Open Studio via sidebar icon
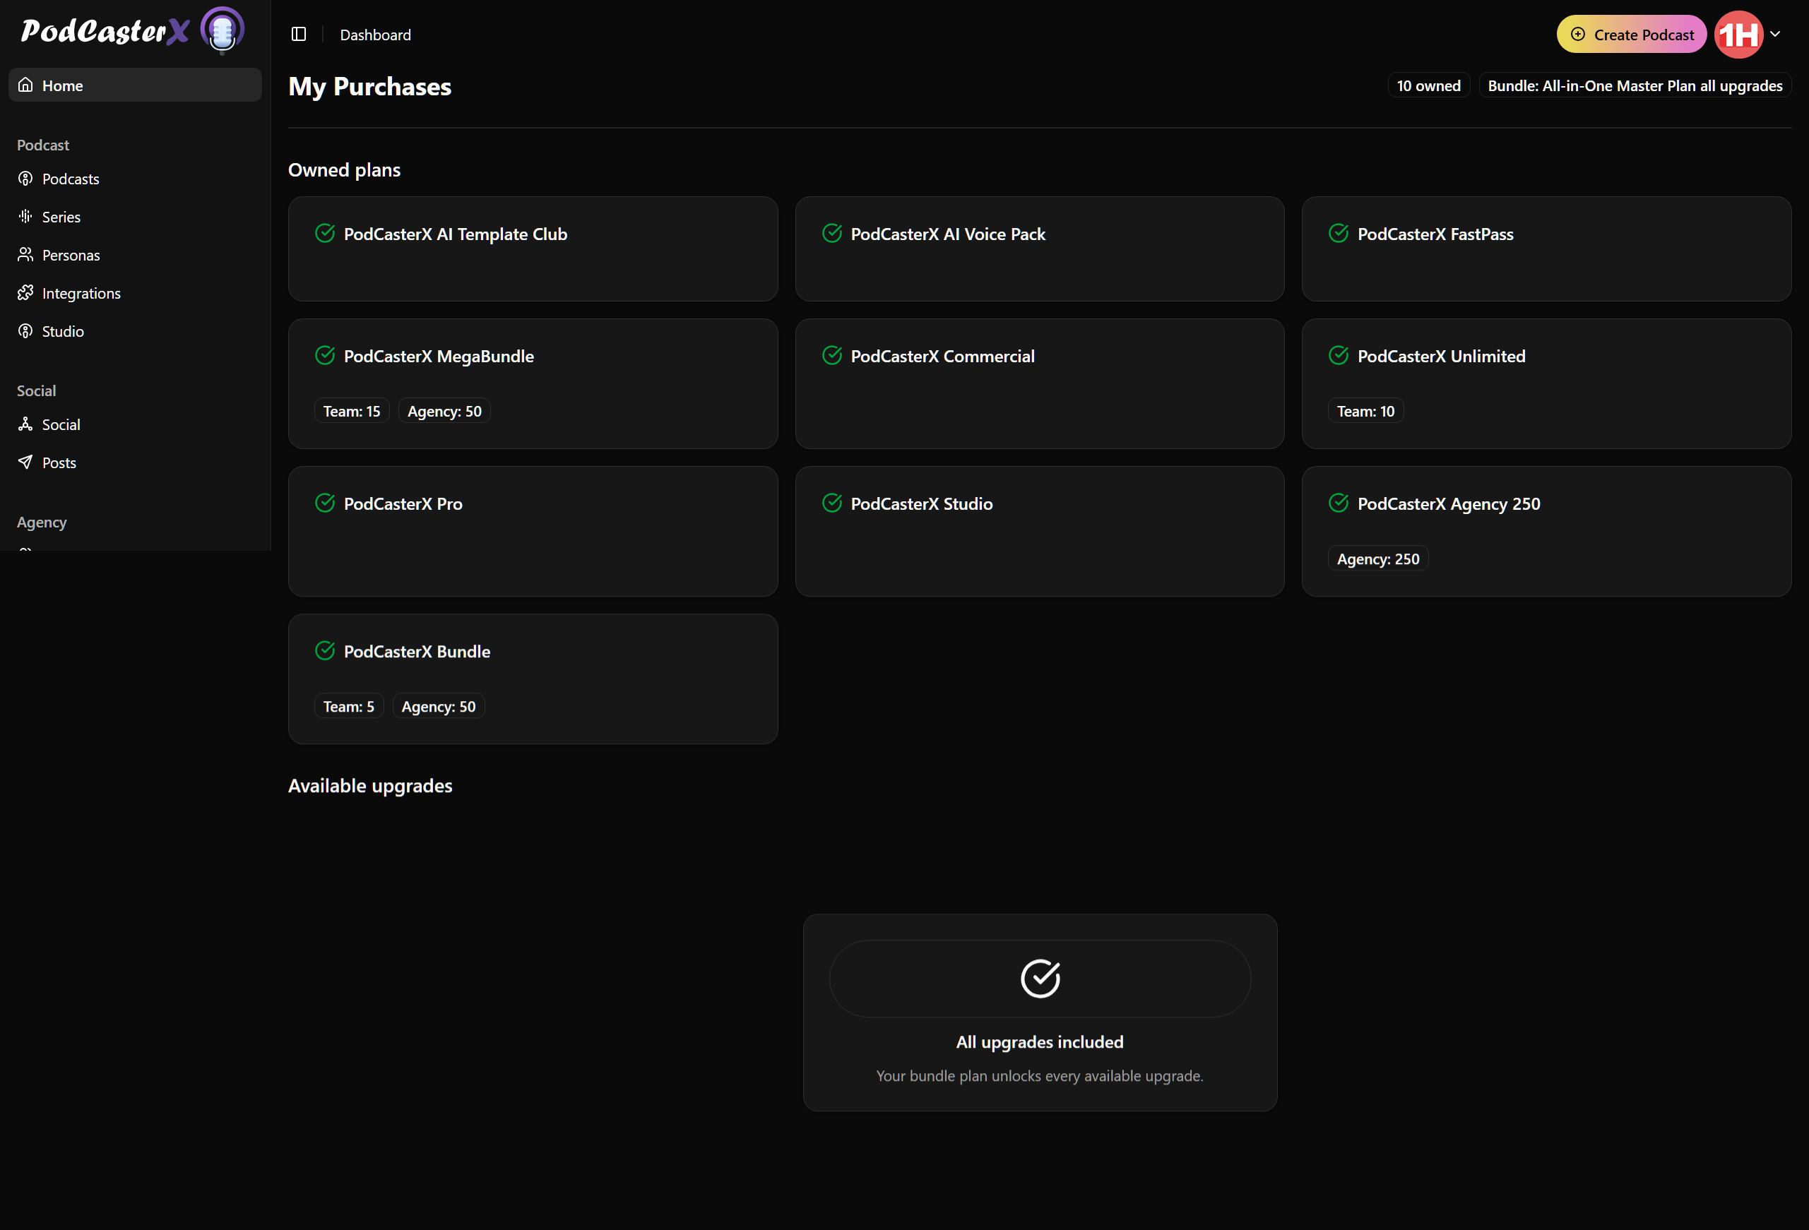The width and height of the screenshot is (1809, 1230). [x=25, y=330]
